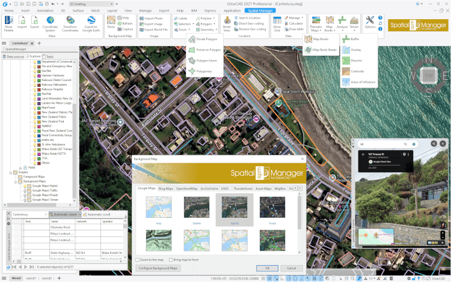Select Centroids analysis tool

pyautogui.click(x=354, y=71)
